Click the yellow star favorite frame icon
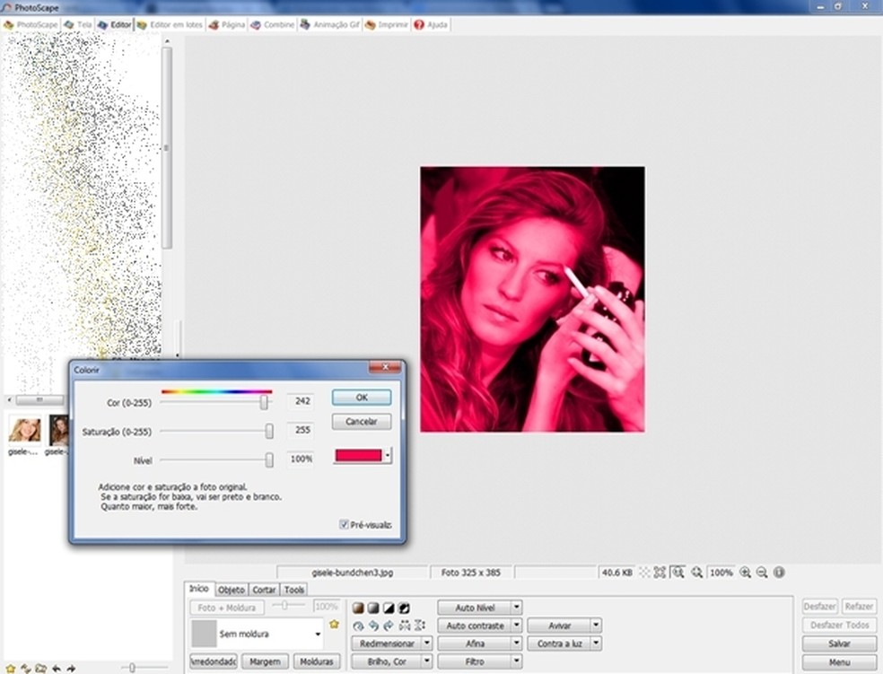This screenshot has height=674, width=883. [x=334, y=624]
